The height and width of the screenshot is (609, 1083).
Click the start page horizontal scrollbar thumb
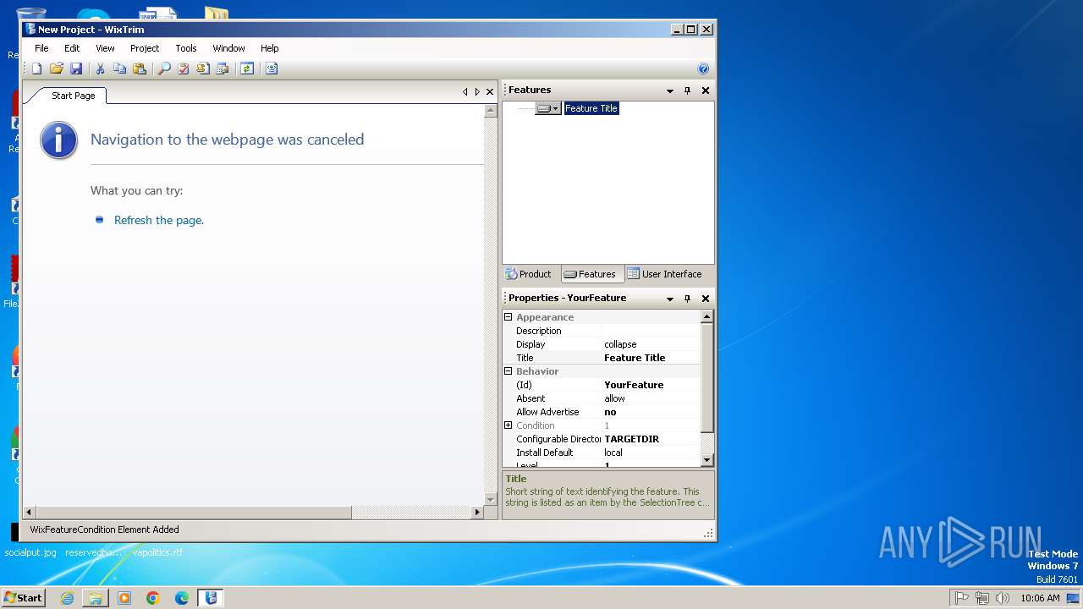(x=193, y=512)
